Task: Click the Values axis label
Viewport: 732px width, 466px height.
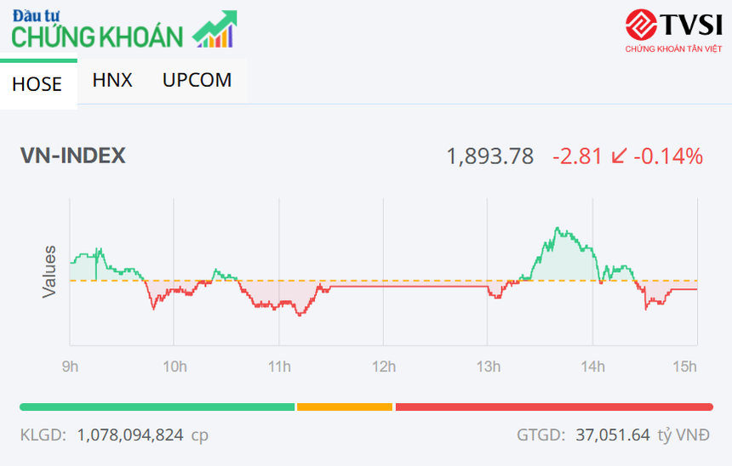Action: click(50, 271)
